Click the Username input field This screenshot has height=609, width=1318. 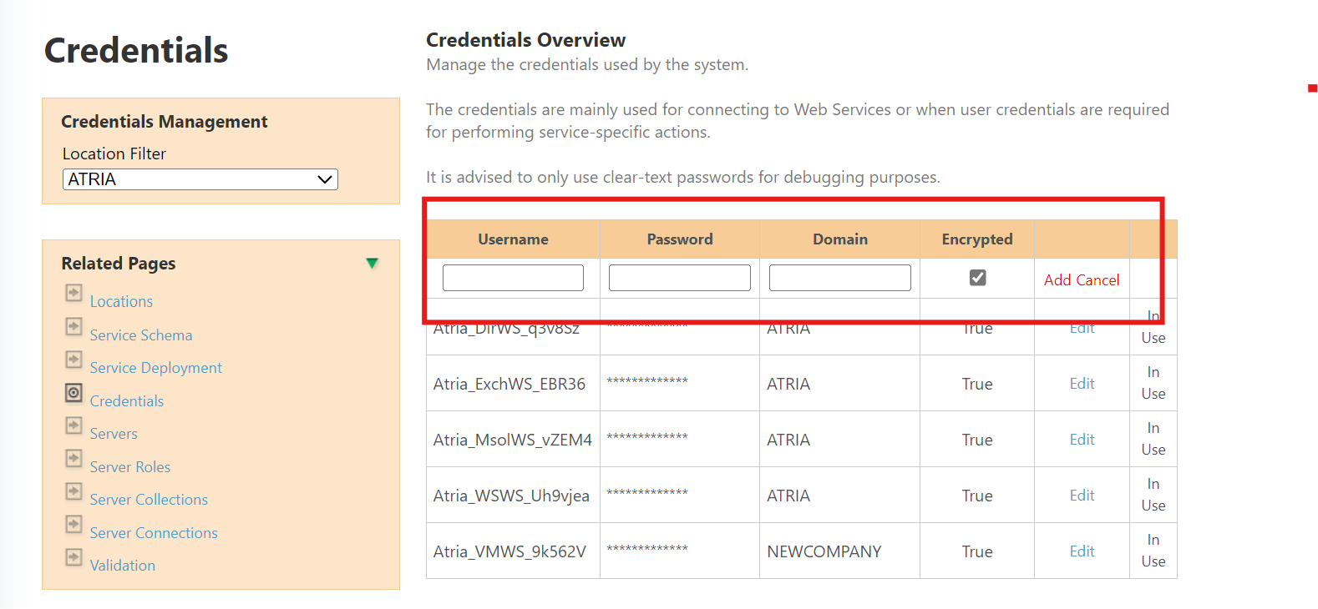[x=513, y=277]
